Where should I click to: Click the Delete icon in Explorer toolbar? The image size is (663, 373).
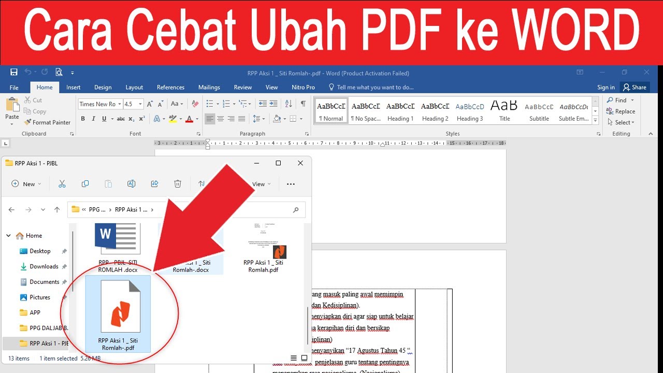click(178, 183)
